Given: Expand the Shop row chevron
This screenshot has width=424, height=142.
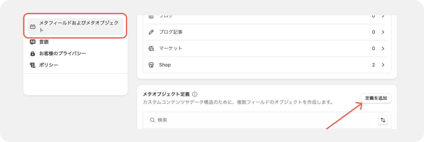Looking at the screenshot, I should (383, 65).
